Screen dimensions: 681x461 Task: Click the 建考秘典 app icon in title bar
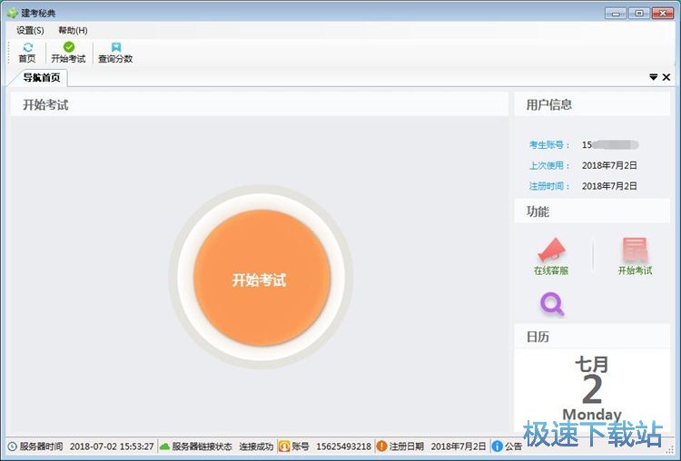tap(13, 13)
